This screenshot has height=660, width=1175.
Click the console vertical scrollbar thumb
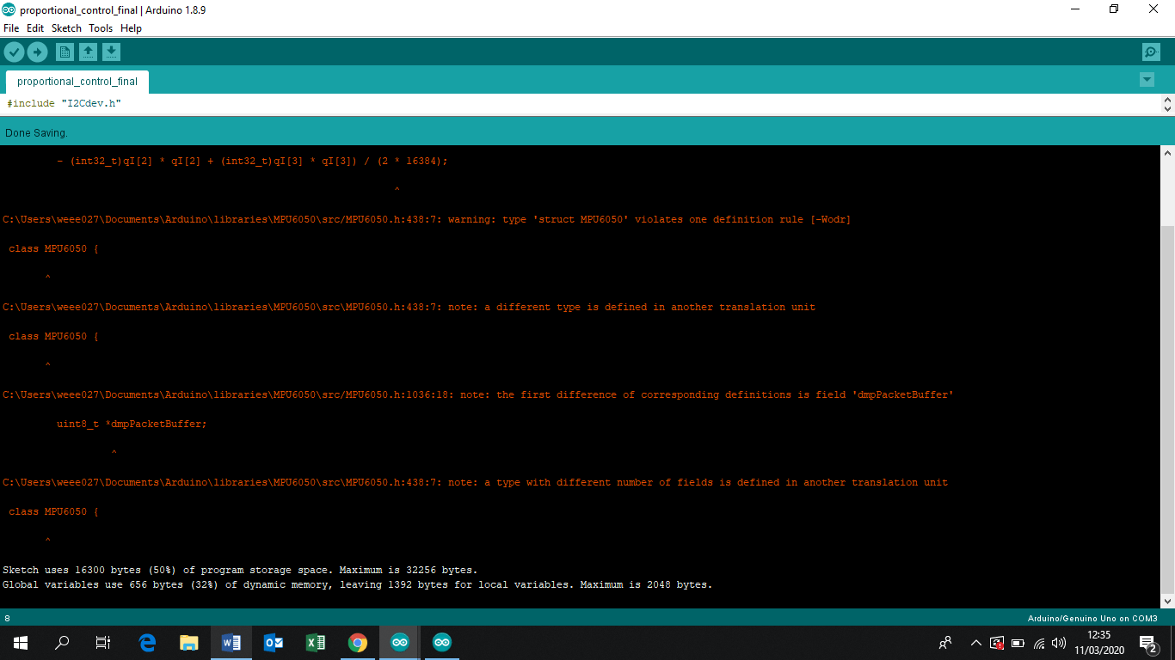tap(1167, 408)
